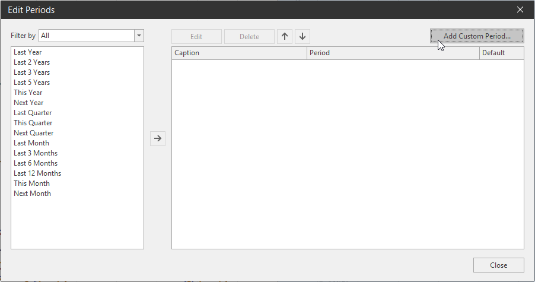Click the Delete button
Image resolution: width=535 pixels, height=282 pixels.
point(250,37)
